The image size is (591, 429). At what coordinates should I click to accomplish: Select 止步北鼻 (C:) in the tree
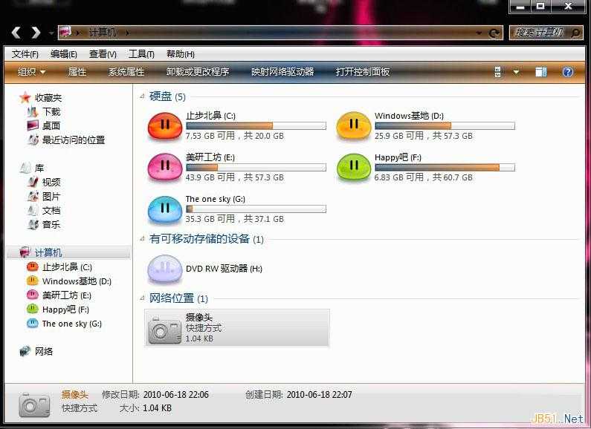(x=67, y=267)
